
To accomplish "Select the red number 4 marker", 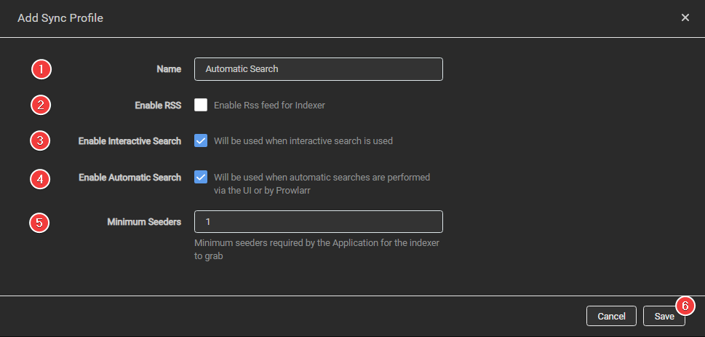I will click(41, 178).
